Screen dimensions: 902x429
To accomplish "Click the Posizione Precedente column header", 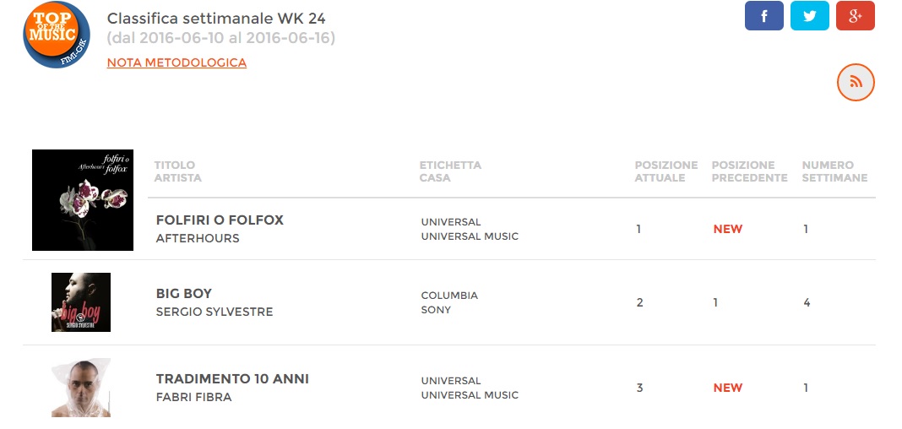I will pos(750,171).
